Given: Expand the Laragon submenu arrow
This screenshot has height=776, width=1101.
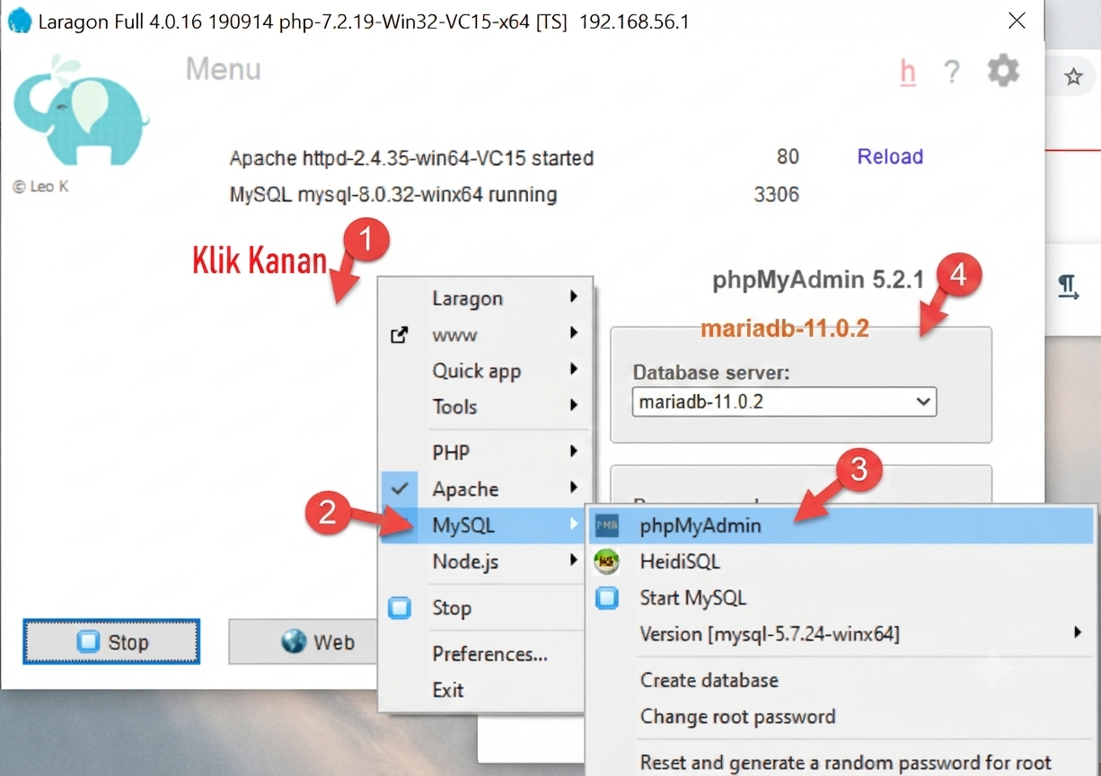Looking at the screenshot, I should 573,296.
